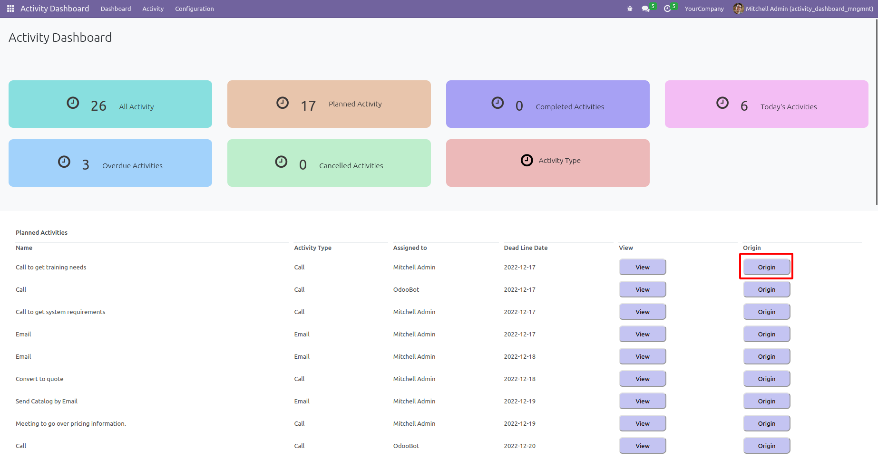Open the Activity menu
The image size is (878, 459).
[153, 9]
